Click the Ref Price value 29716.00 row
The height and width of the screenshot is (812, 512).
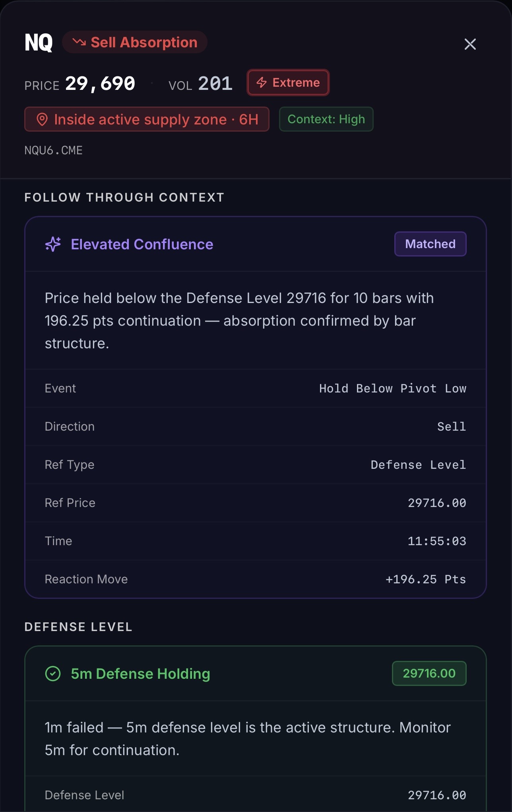click(x=255, y=503)
